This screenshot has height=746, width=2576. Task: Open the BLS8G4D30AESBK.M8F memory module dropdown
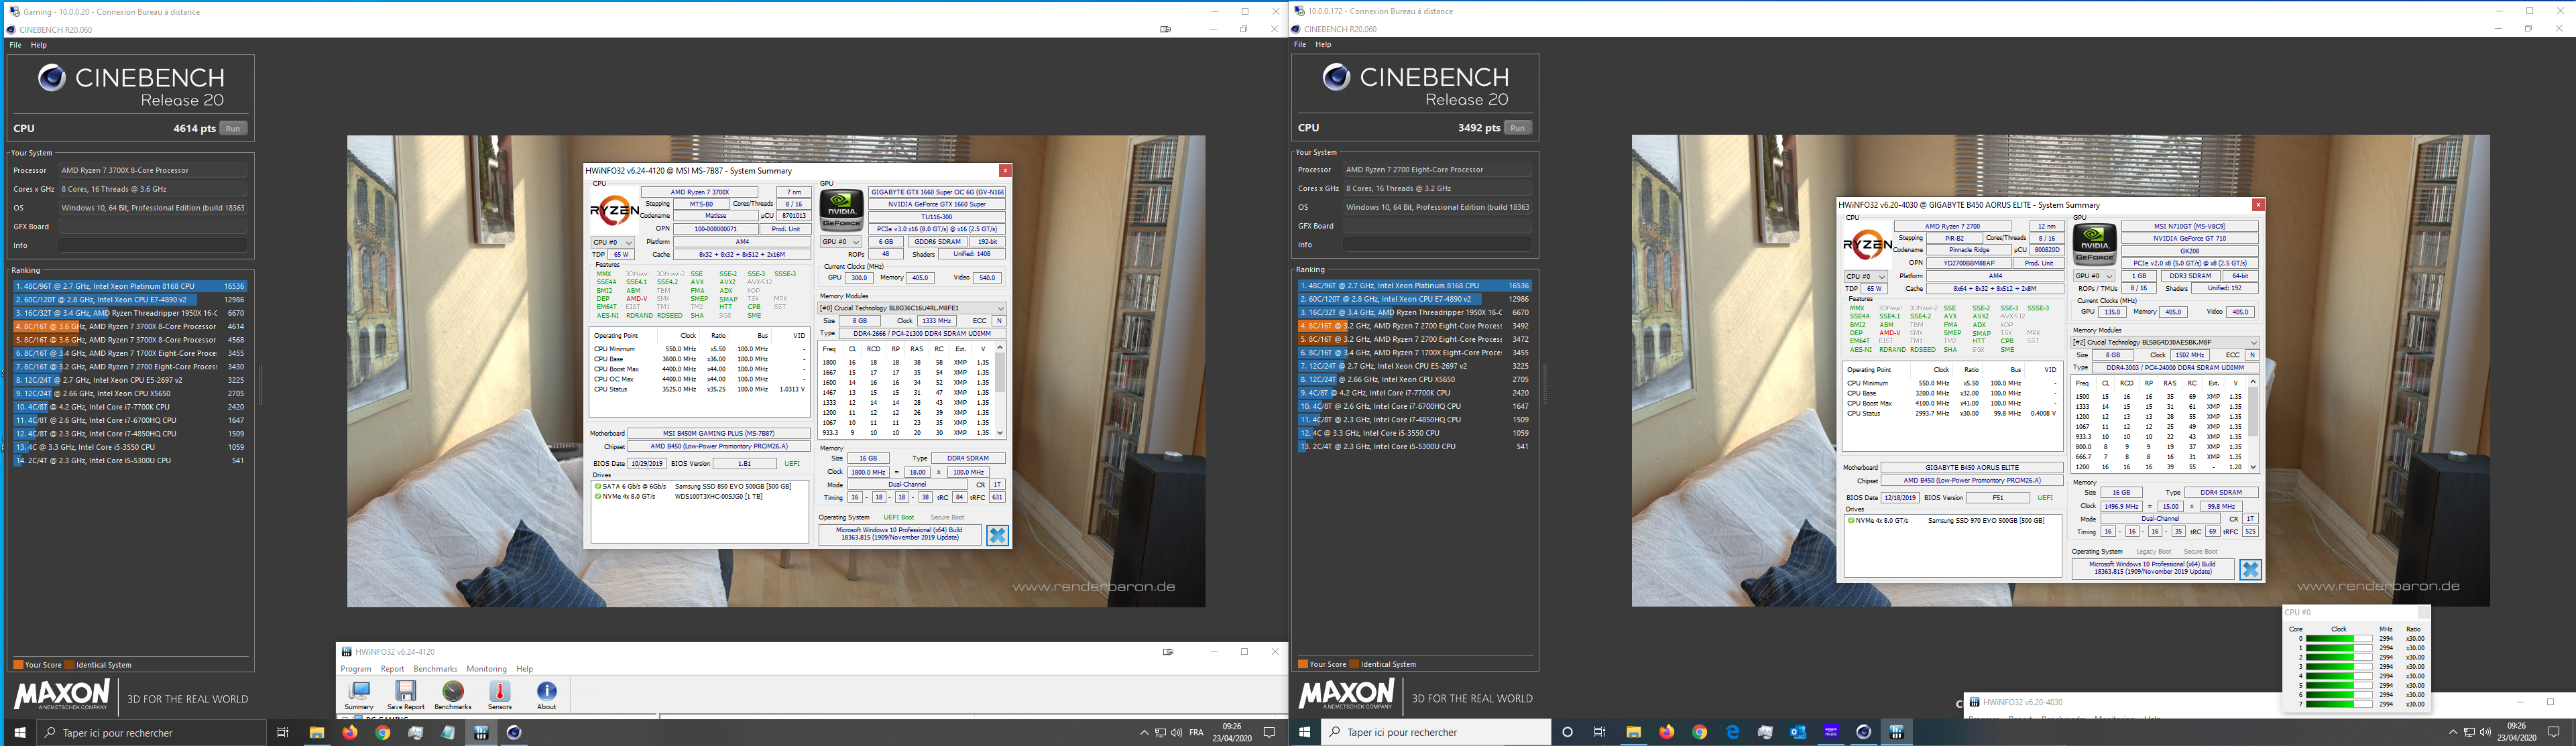(2165, 342)
